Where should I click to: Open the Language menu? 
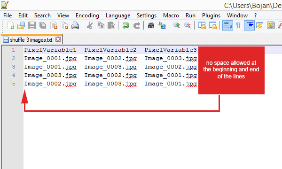[118, 15]
